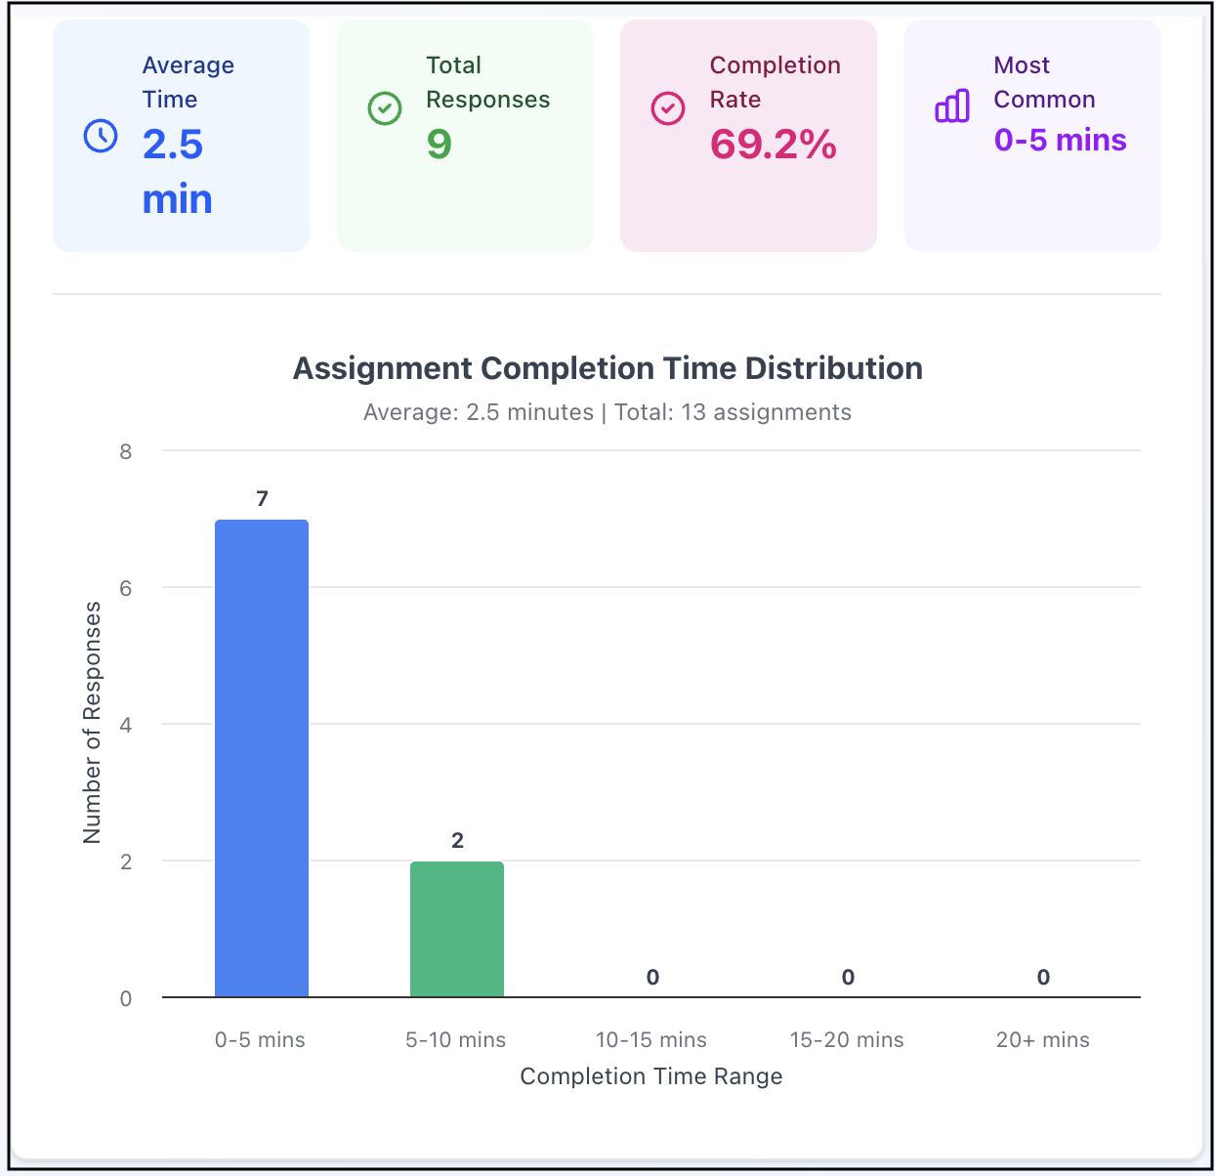Click the 69.2% completion rate value
1215x1176 pixels.
click(773, 145)
